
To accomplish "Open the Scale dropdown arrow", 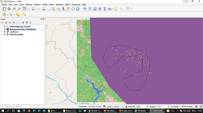I will 122,107.
